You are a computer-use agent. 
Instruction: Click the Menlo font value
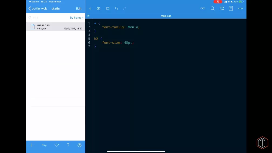click(x=133, y=27)
